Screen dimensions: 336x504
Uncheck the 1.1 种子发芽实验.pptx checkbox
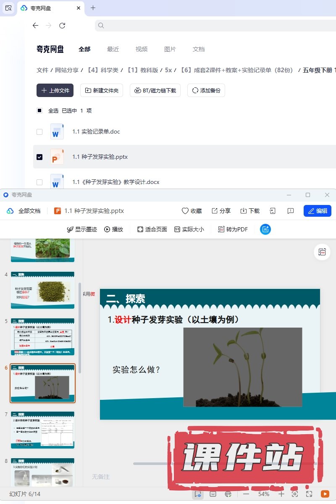click(39, 157)
